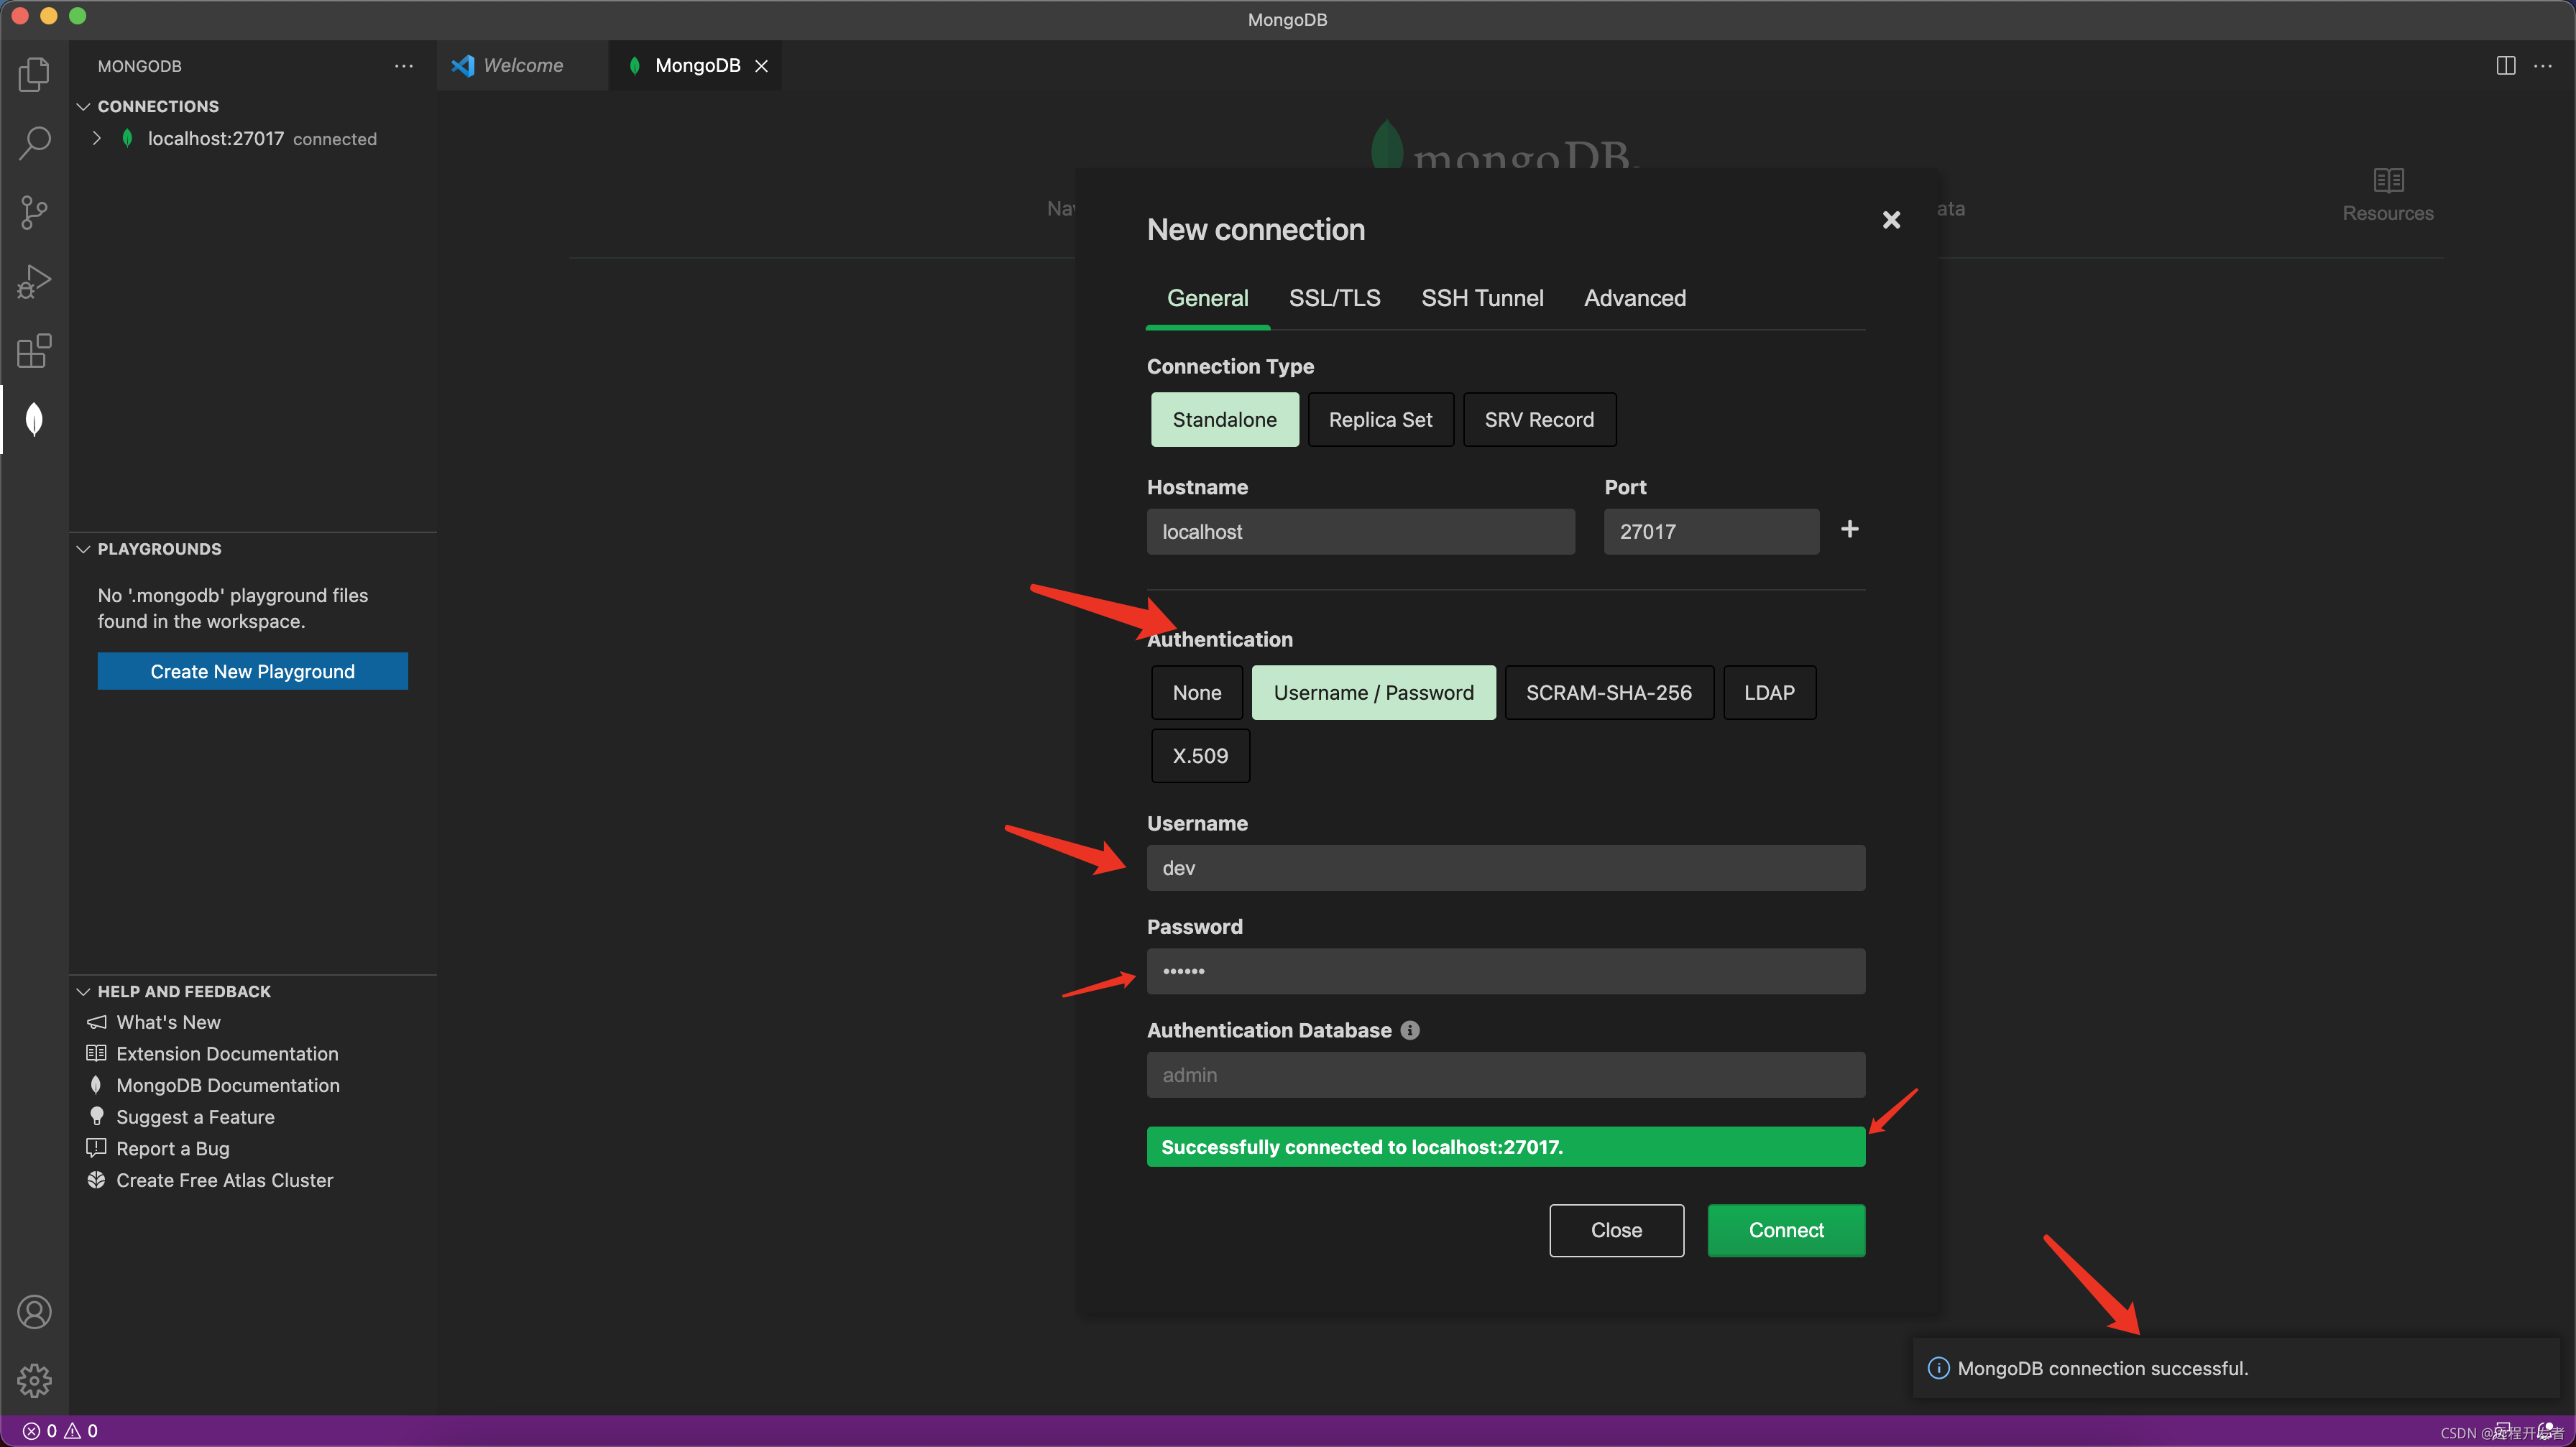2576x1447 pixels.
Task: Open the Accounts icon in activity bar
Action: 34,1312
